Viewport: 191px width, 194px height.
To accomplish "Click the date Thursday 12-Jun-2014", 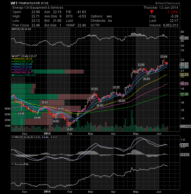I will click(161, 8).
